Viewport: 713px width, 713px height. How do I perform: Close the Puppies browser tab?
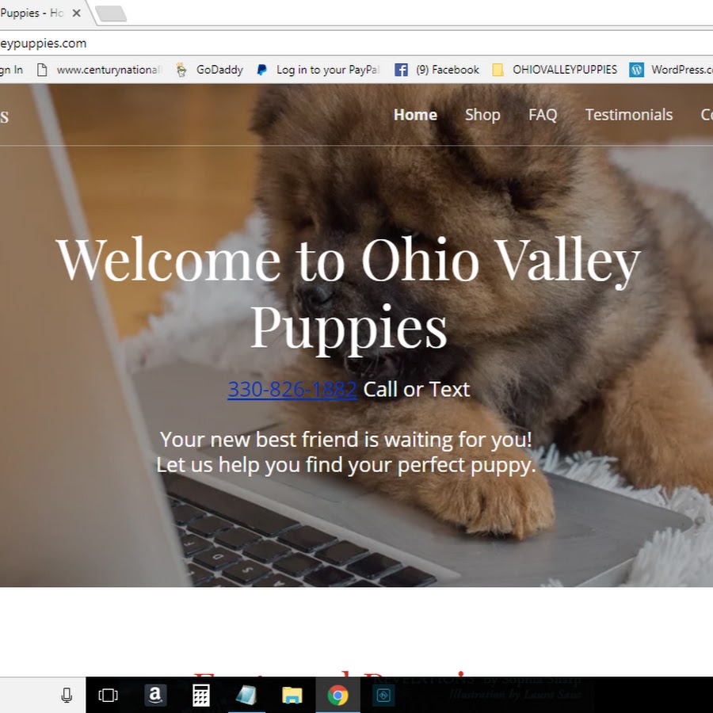pos(76,13)
